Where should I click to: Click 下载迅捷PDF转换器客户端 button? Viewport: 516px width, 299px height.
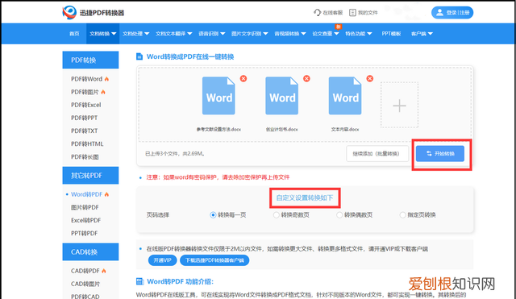pos(214,260)
